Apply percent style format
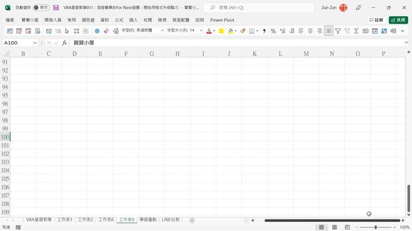This screenshot has width=412, height=231. coord(273,31)
